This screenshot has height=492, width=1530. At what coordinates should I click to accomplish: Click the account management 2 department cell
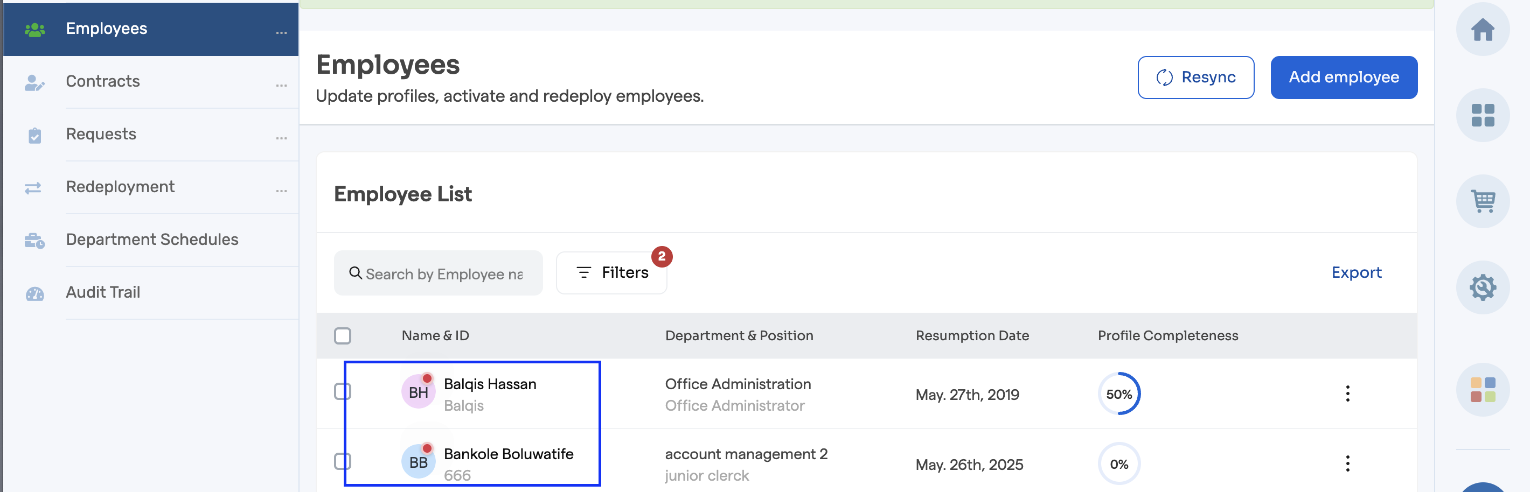pos(746,454)
